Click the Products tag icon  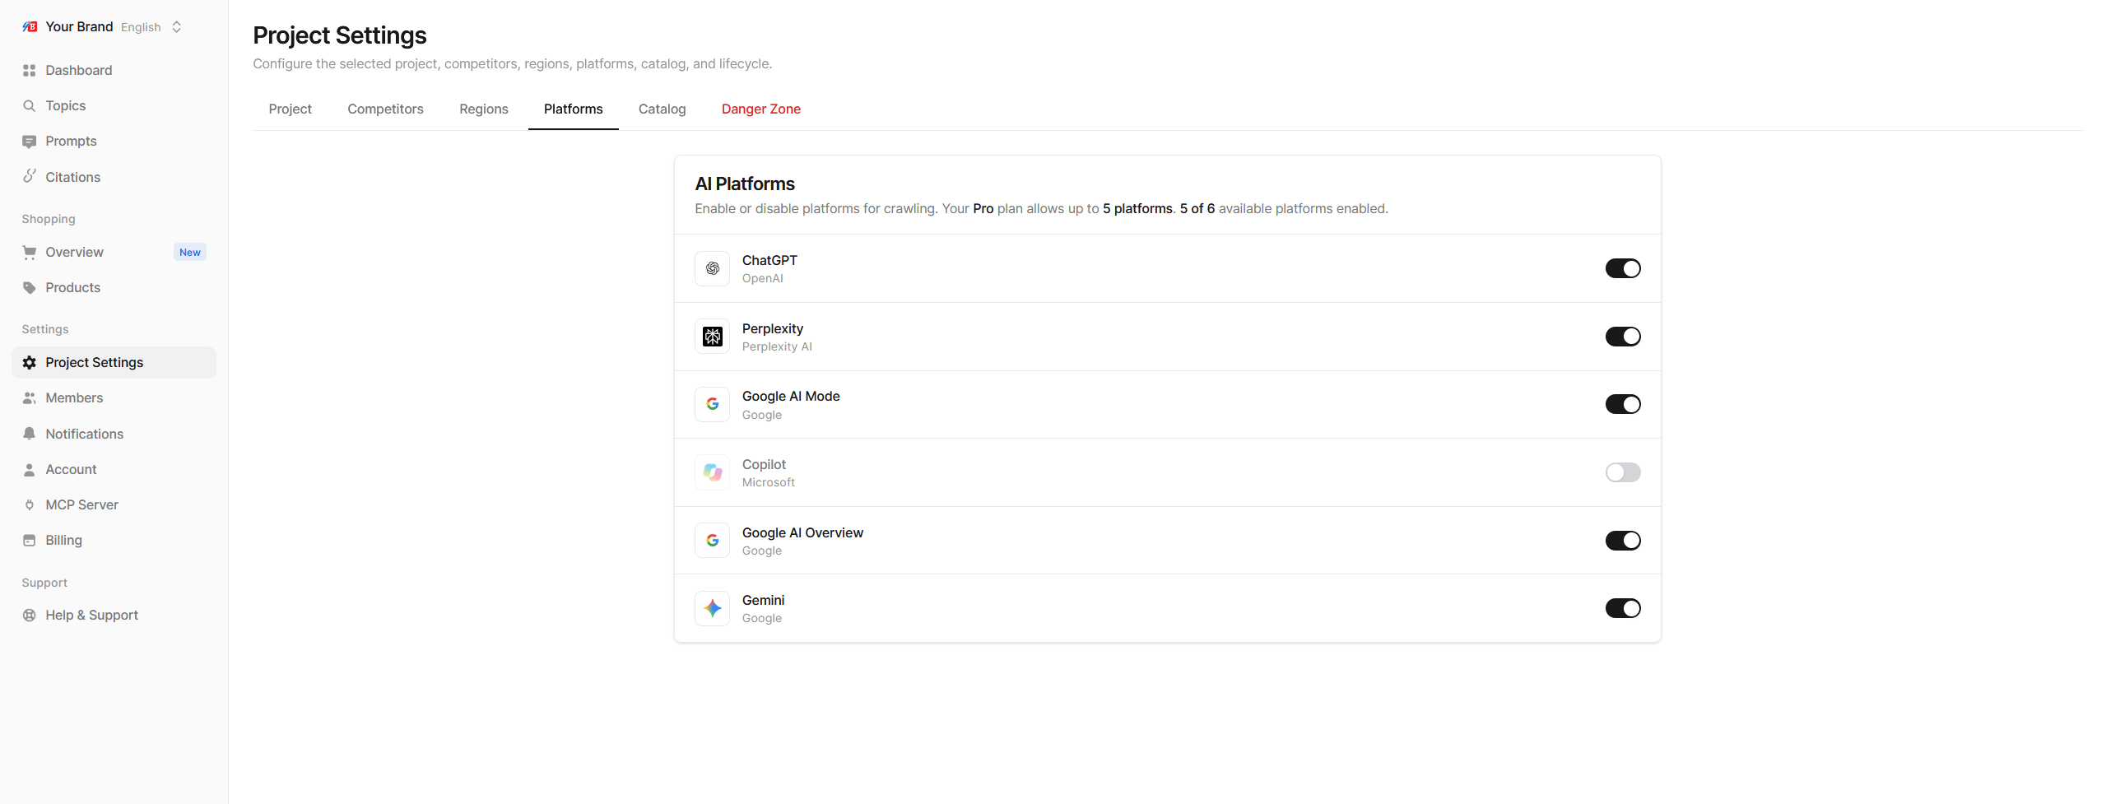(x=30, y=288)
